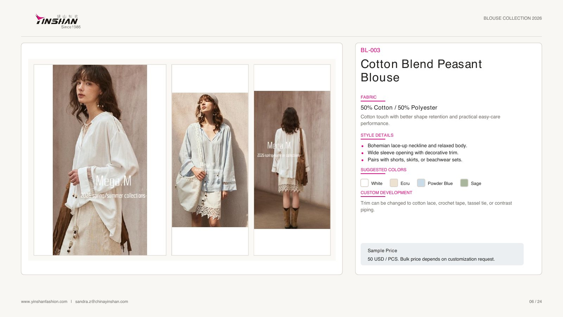Click the Wide sleeve opening bullet

pyautogui.click(x=413, y=153)
